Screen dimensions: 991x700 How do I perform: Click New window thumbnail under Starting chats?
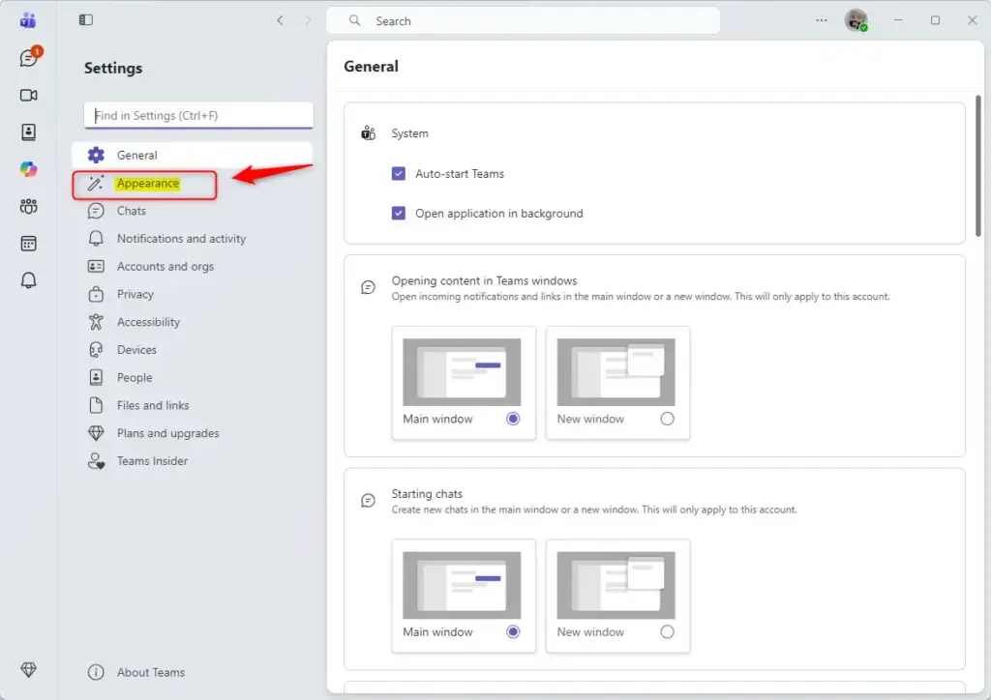coord(616,585)
